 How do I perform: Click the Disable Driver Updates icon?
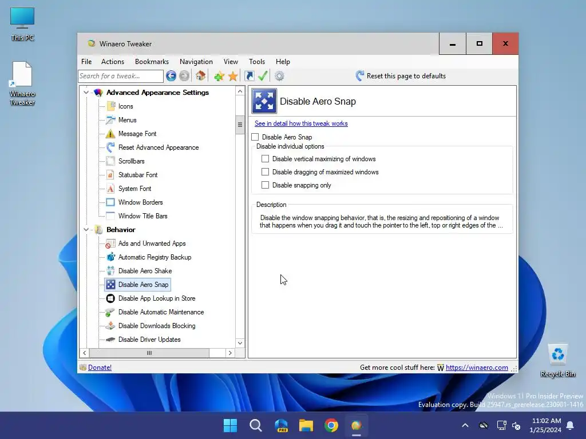(110, 340)
